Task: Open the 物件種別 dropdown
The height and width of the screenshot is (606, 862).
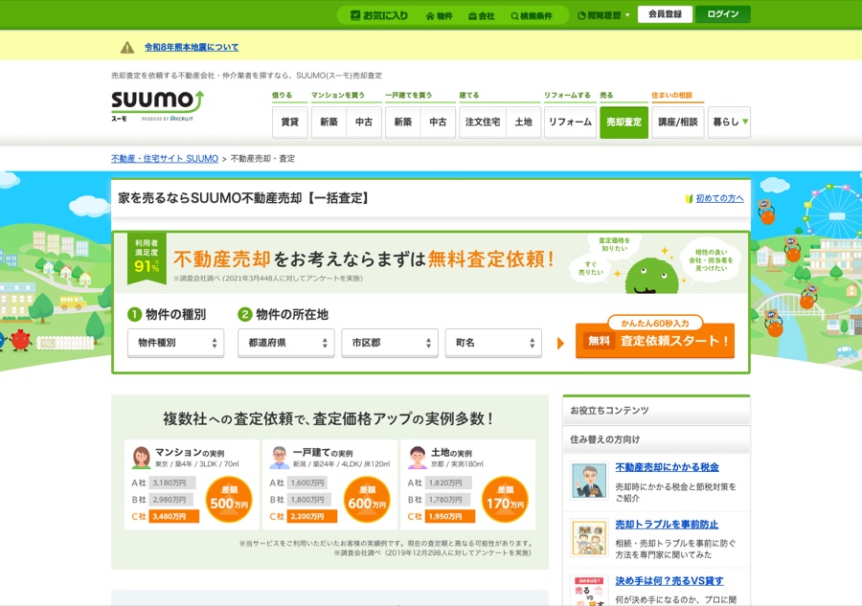Action: pos(176,343)
